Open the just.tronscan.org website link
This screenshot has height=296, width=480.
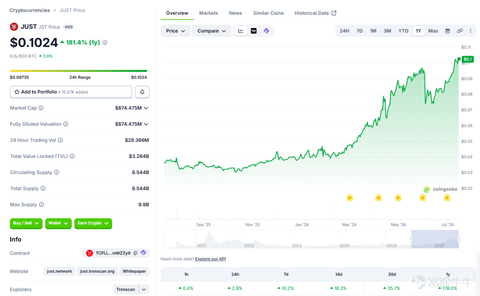[x=97, y=271]
